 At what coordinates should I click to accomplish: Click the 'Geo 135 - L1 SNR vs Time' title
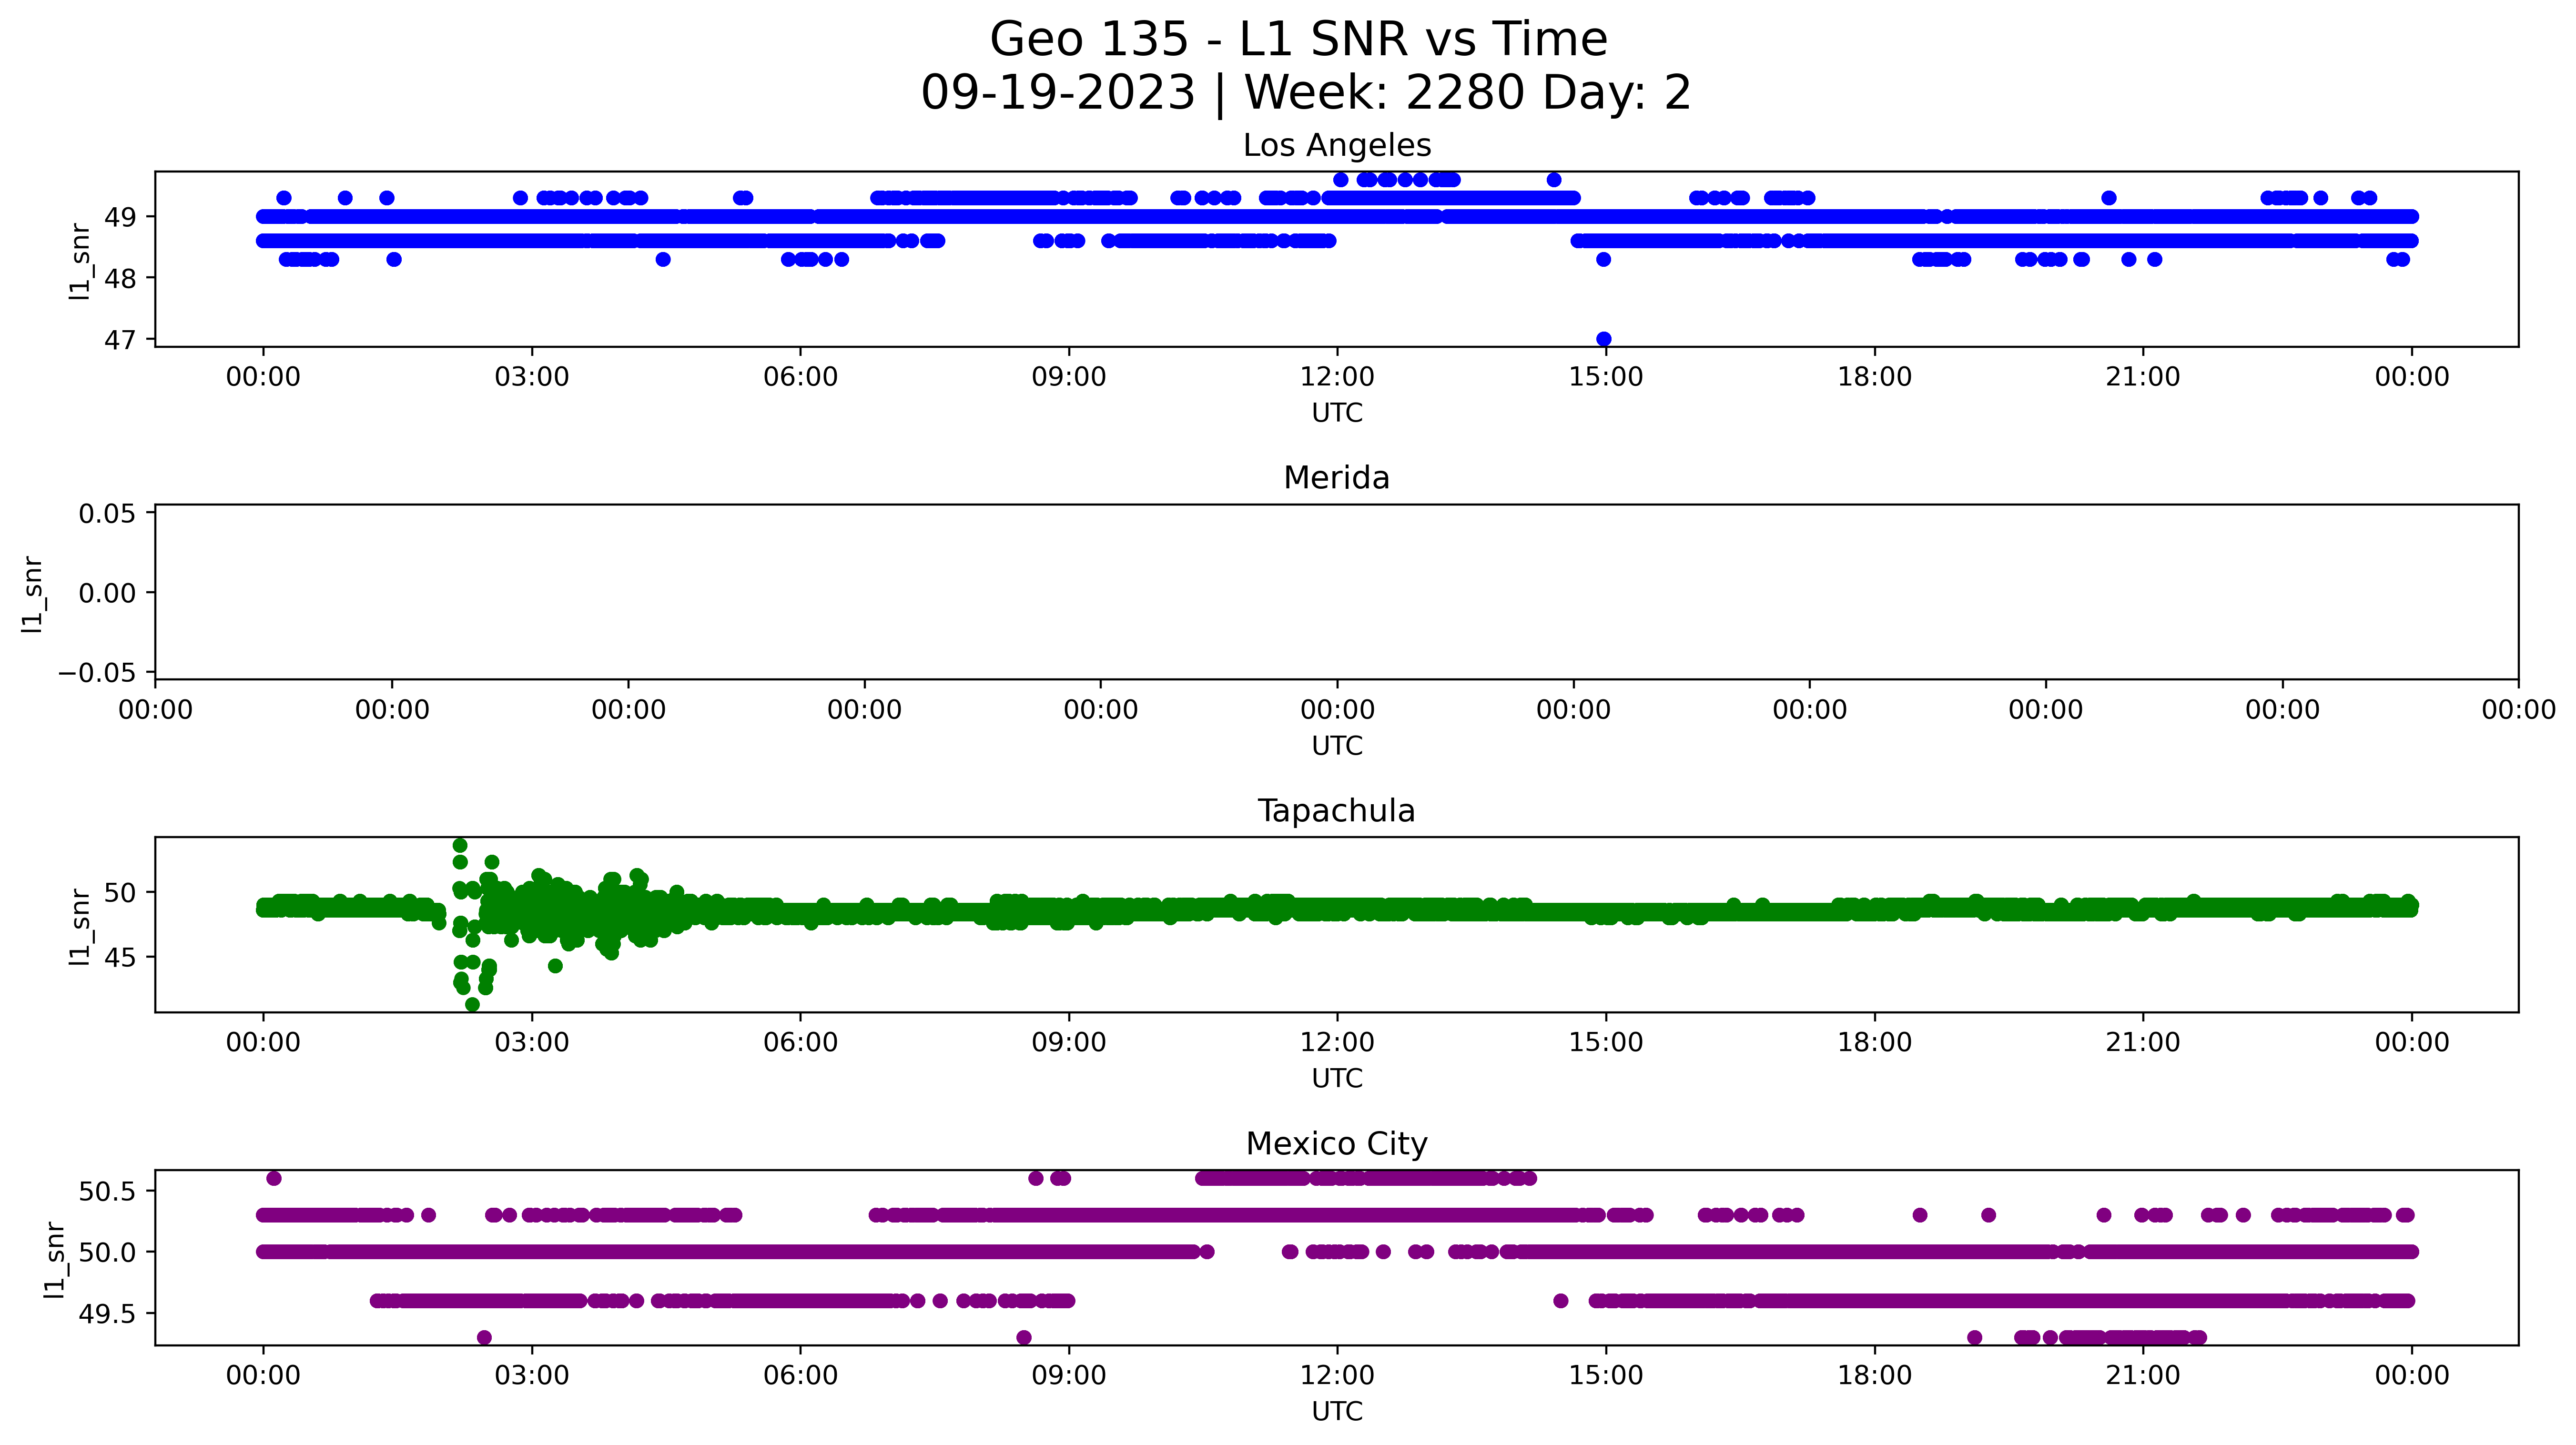tap(1298, 40)
